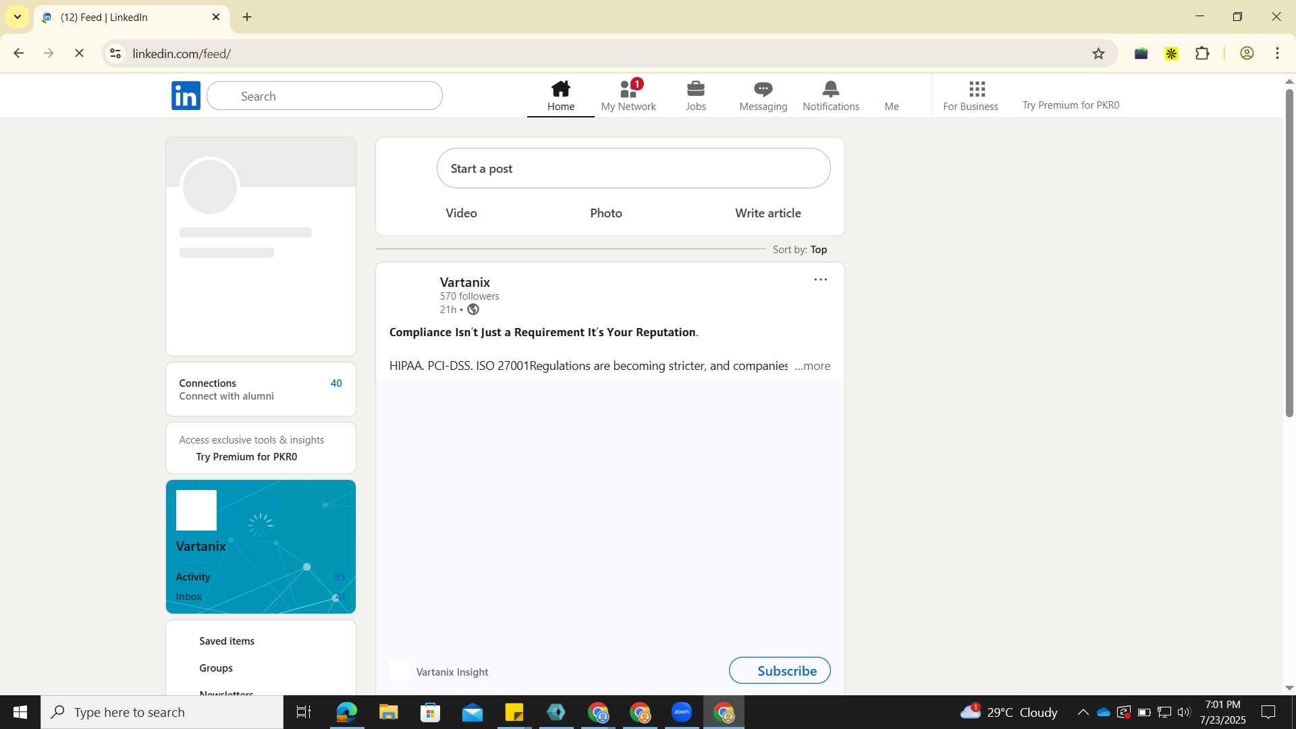Open the green yellow asterisk extension
The height and width of the screenshot is (729, 1296).
[1171, 53]
